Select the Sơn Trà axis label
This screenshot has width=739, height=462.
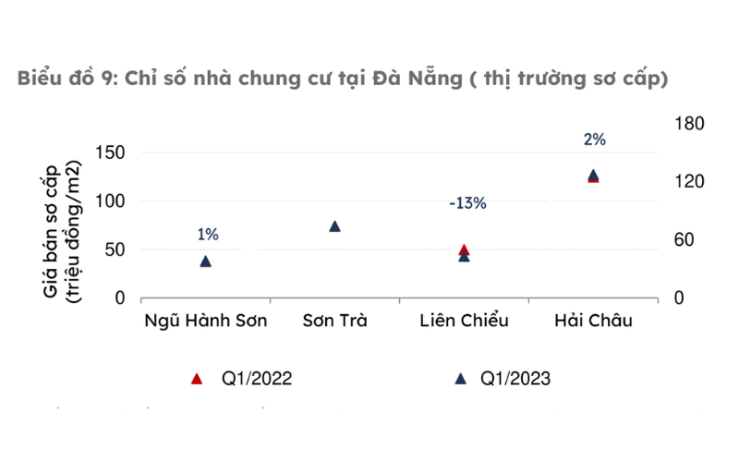(334, 321)
